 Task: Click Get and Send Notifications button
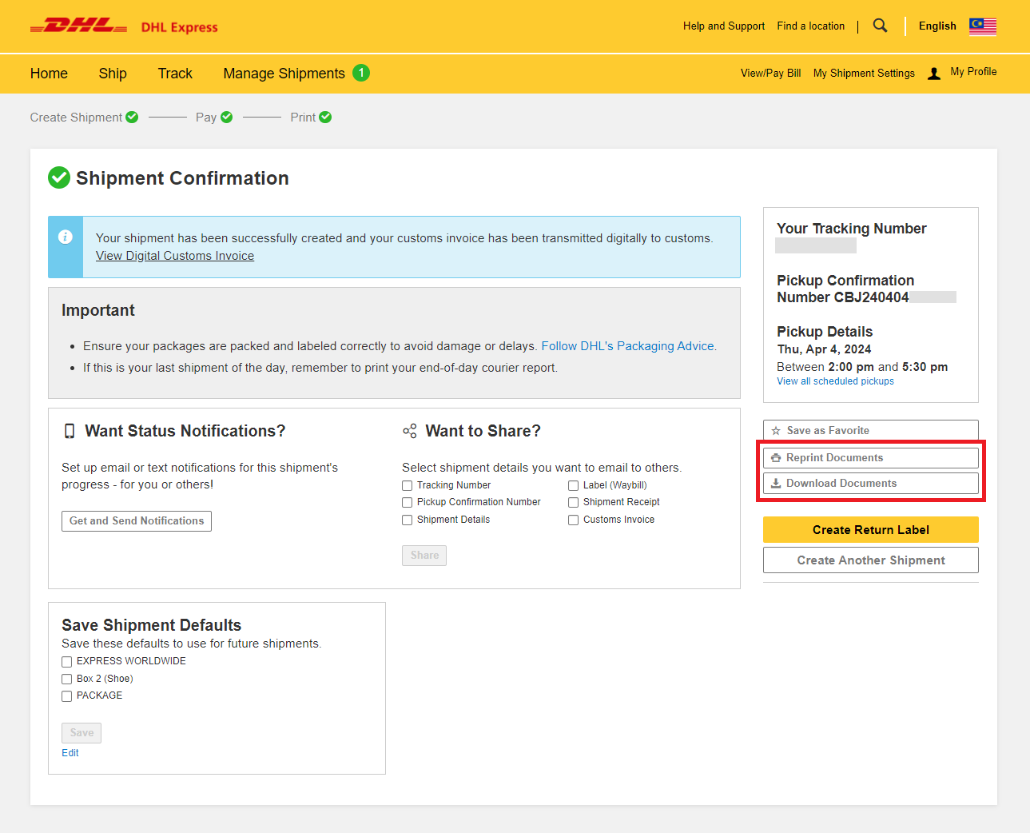tap(137, 521)
